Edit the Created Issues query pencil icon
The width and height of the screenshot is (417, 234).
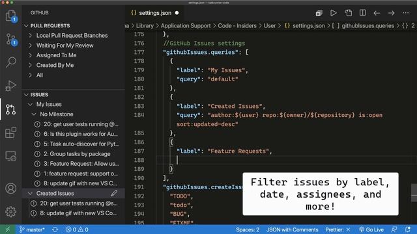click(114, 193)
